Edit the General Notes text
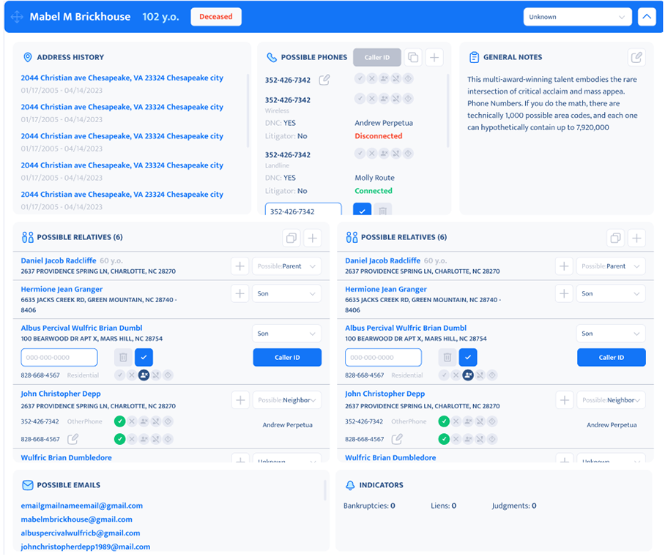 (x=636, y=56)
